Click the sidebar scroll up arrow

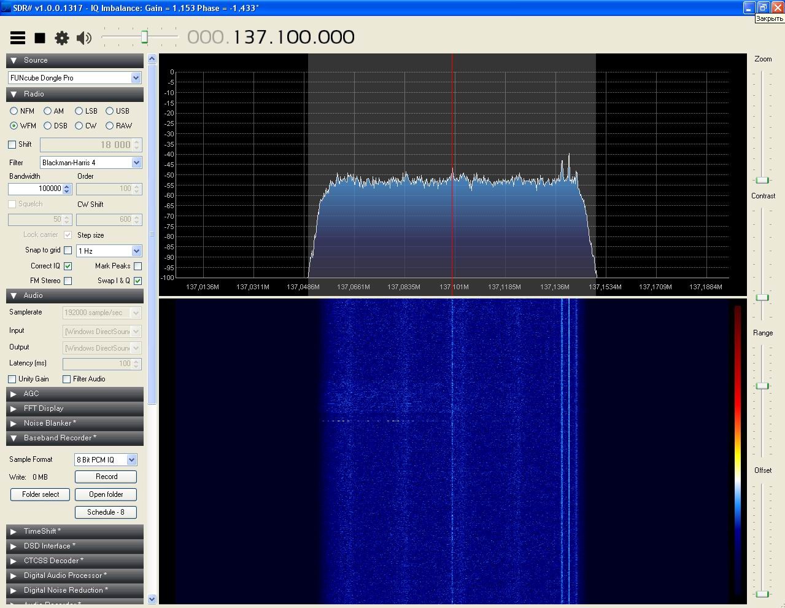pyautogui.click(x=152, y=59)
